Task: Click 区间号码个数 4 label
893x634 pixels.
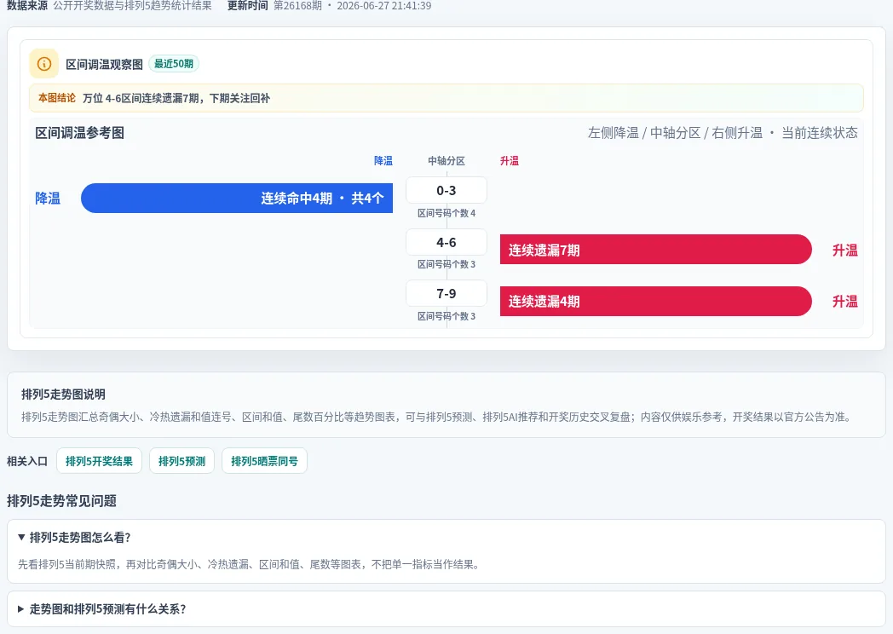Action: 446,213
